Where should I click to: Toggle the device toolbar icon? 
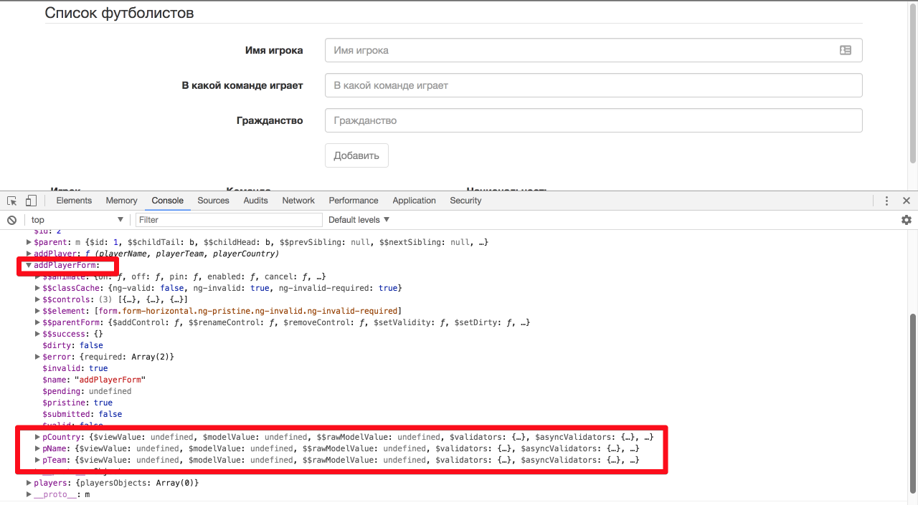[31, 201]
